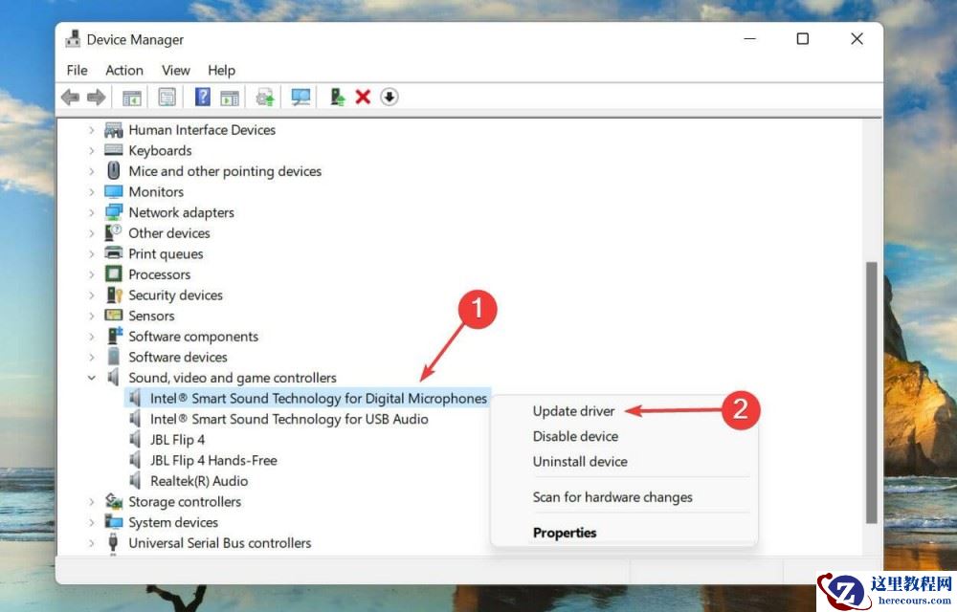The height and width of the screenshot is (612, 957).
Task: Select Uninstall device in the context menu
Action: coord(580,461)
